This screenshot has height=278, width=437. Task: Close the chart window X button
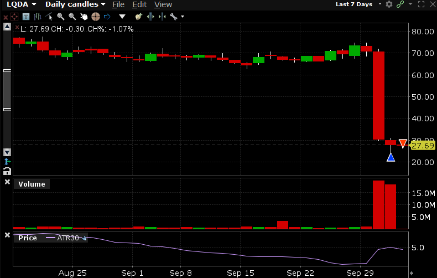[432, 4]
